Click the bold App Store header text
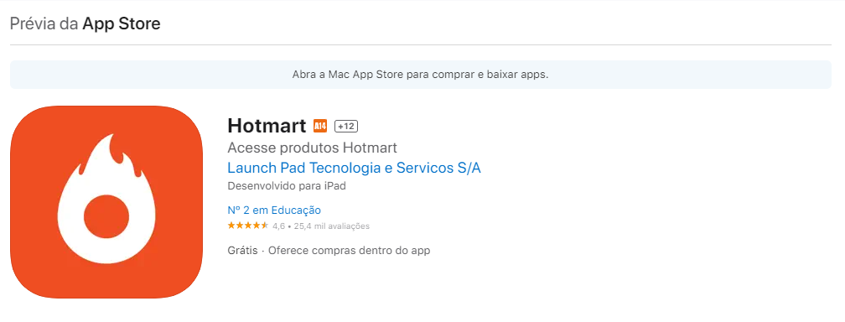845x322 pixels. (x=122, y=23)
